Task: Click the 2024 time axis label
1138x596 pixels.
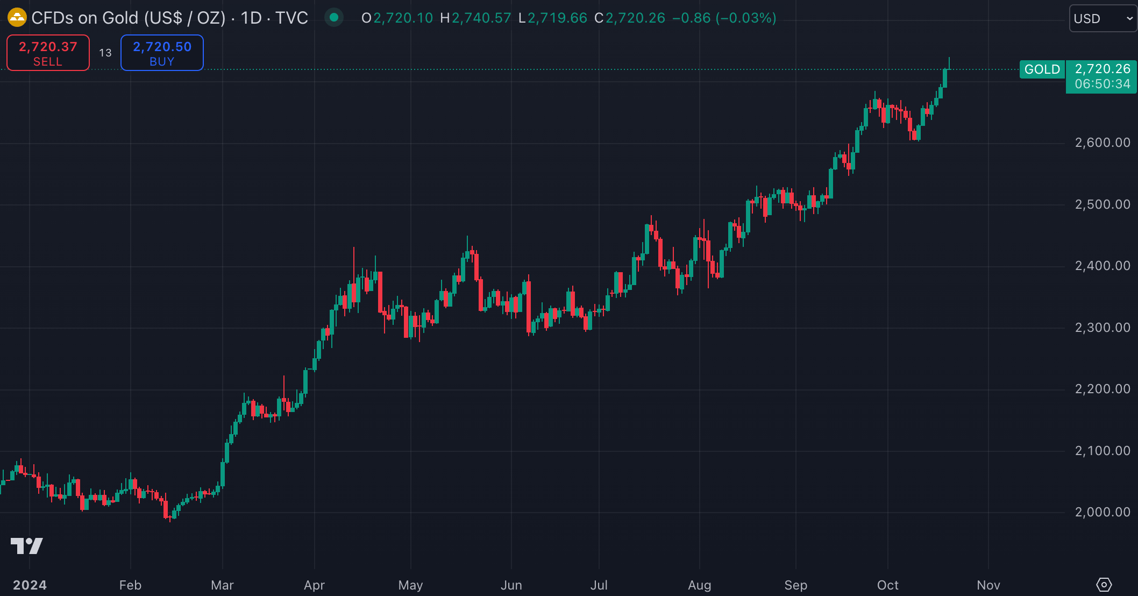Action: [30, 585]
